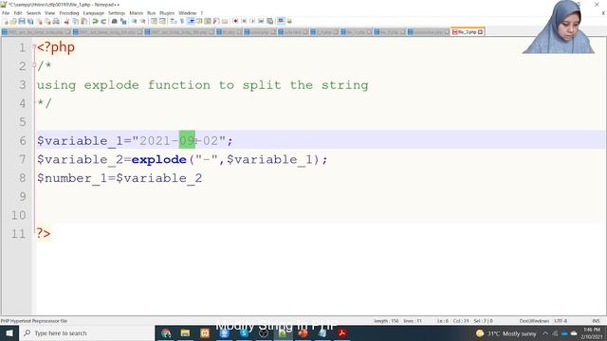607x341 pixels.
Task: Click the closing ?> tag on line 11
Action: coord(44,234)
